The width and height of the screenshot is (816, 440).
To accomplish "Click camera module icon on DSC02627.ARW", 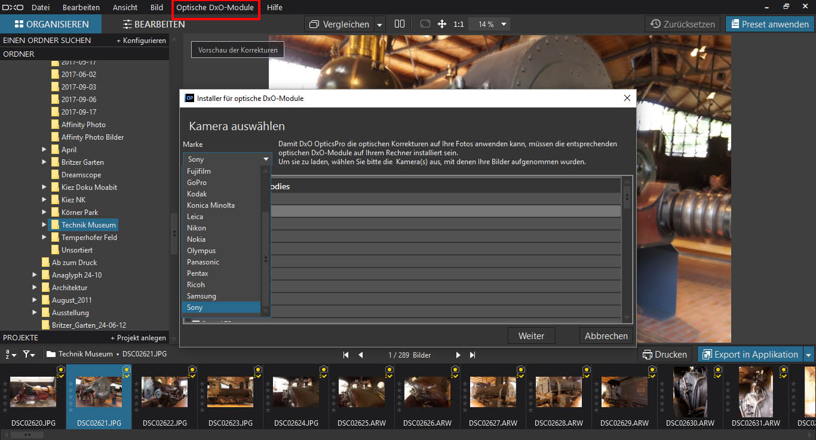I will point(520,370).
